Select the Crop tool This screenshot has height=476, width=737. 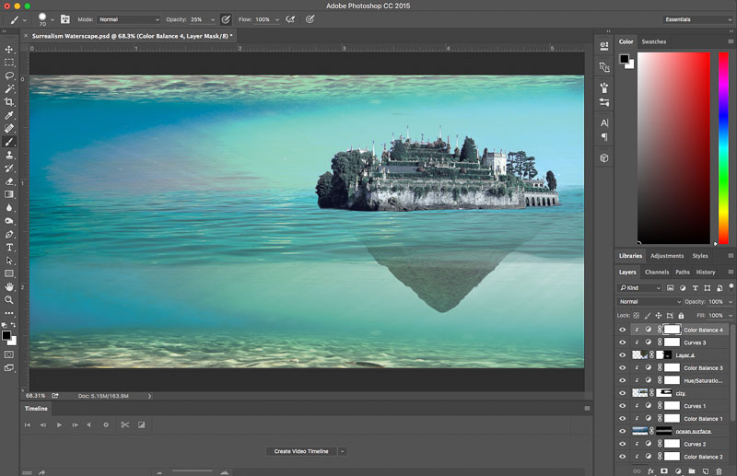pyautogui.click(x=9, y=102)
